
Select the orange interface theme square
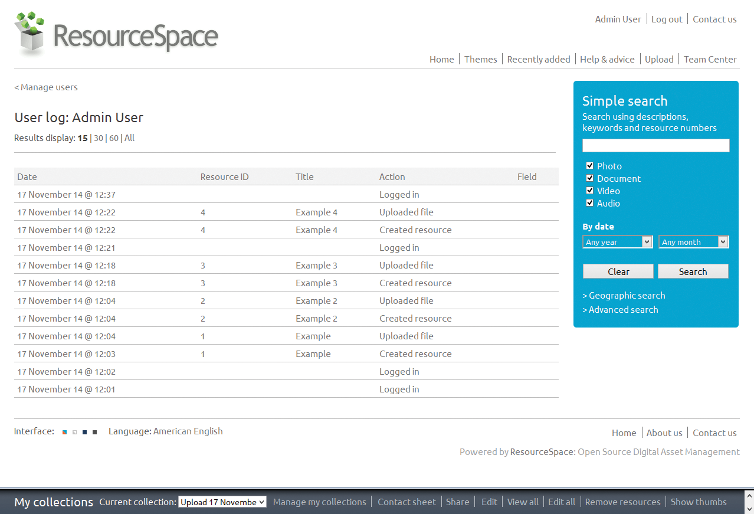point(64,431)
